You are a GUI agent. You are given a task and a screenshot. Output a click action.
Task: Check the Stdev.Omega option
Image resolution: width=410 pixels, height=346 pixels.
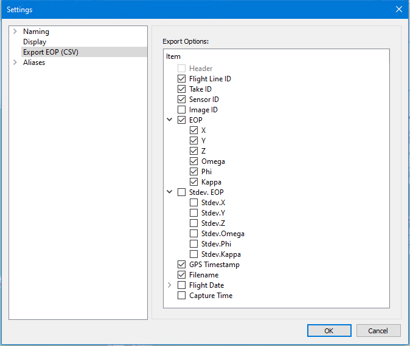193,234
